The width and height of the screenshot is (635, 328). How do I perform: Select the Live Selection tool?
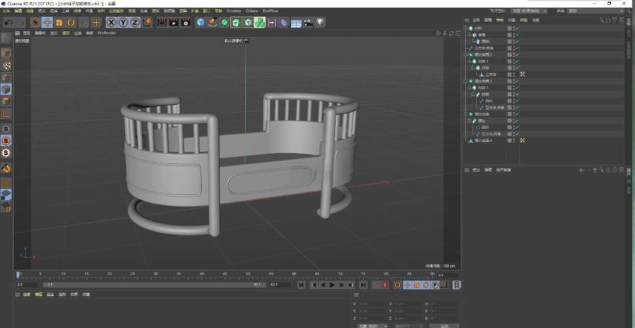point(35,22)
